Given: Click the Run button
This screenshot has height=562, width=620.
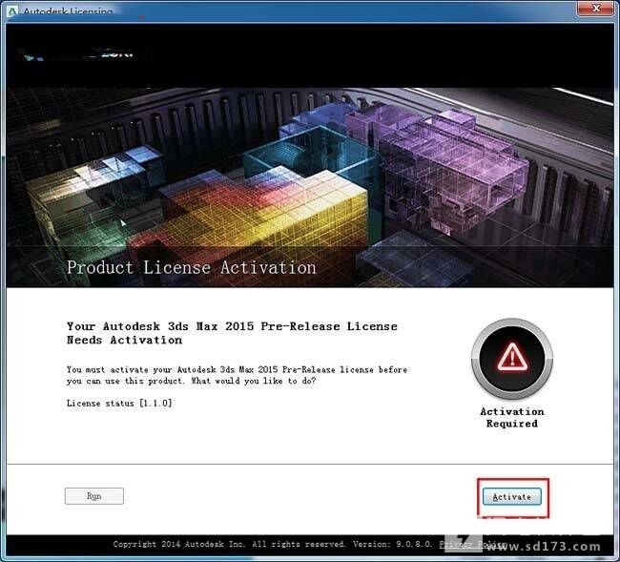Looking at the screenshot, I should click(x=94, y=495).
